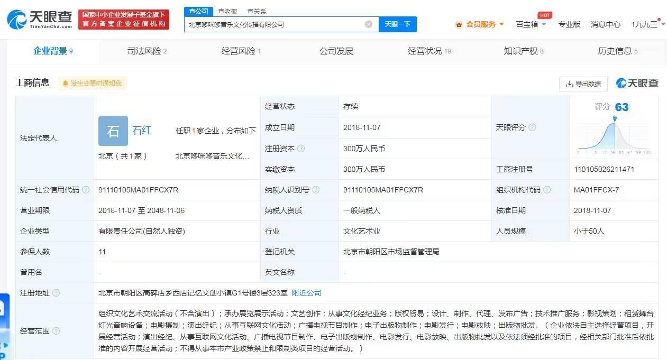Switch to the 司法风险 tab

pos(147,51)
